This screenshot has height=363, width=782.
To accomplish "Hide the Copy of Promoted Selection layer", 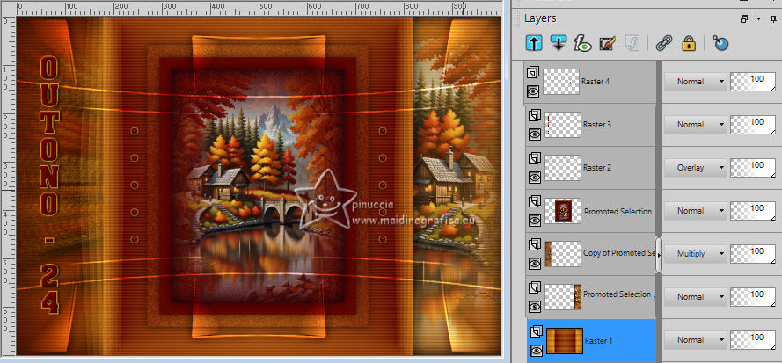I will pos(535,263).
